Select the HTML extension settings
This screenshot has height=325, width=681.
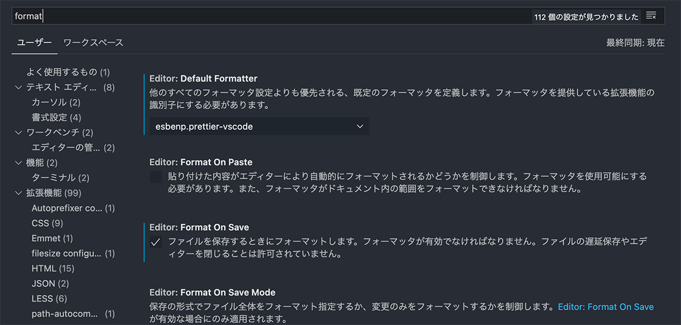coord(53,268)
